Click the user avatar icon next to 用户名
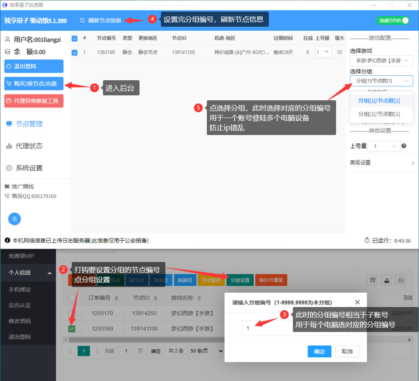 click(8, 39)
